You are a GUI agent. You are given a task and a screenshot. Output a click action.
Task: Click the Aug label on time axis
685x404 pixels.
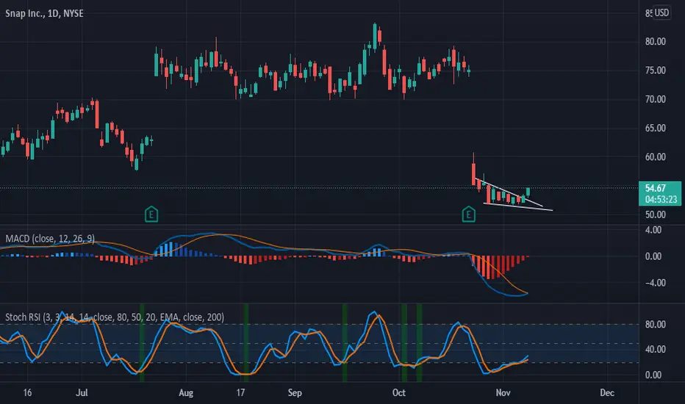click(186, 393)
